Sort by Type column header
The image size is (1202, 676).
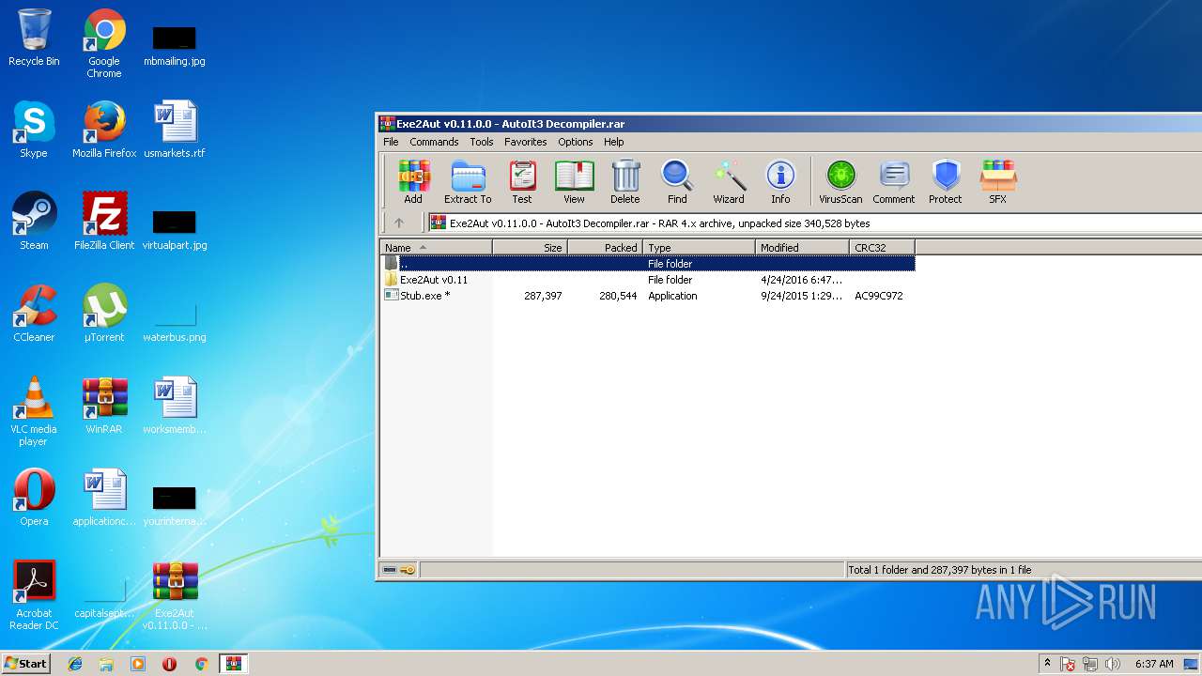699,248
